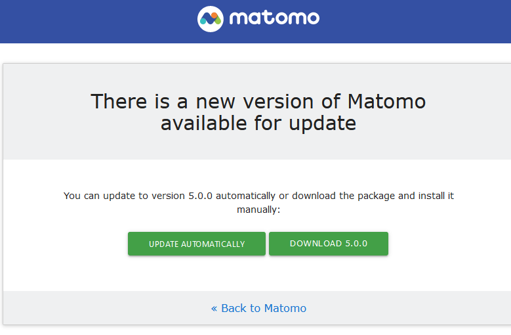Click the word 'automatically' in the paragraph
Screen dimensions: 511x335
246,196
